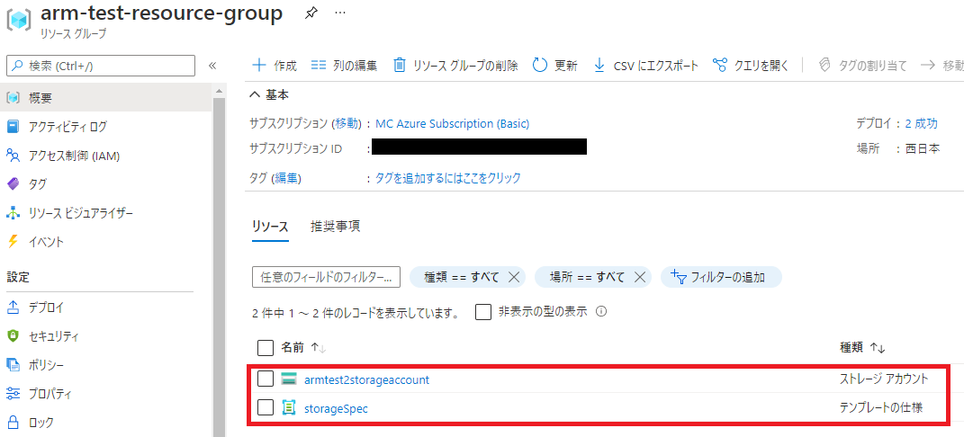Image resolution: width=964 pixels, height=437 pixels.
Task: Collapse the 基本 section
Action: pos(269,94)
